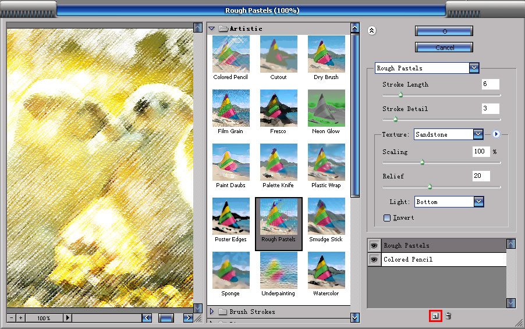Click effect layers scroll down arrow
This screenshot has width=525, height=329.
click(511, 303)
